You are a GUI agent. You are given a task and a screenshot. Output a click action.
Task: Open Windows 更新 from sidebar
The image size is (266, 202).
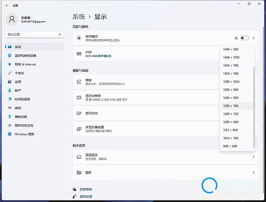pos(24,134)
